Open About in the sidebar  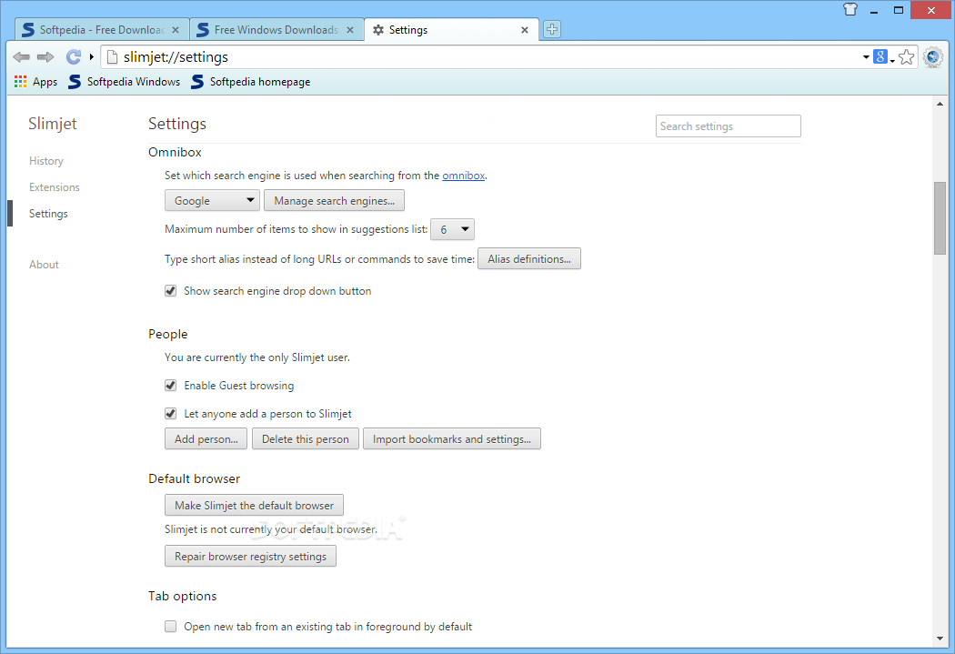point(44,265)
